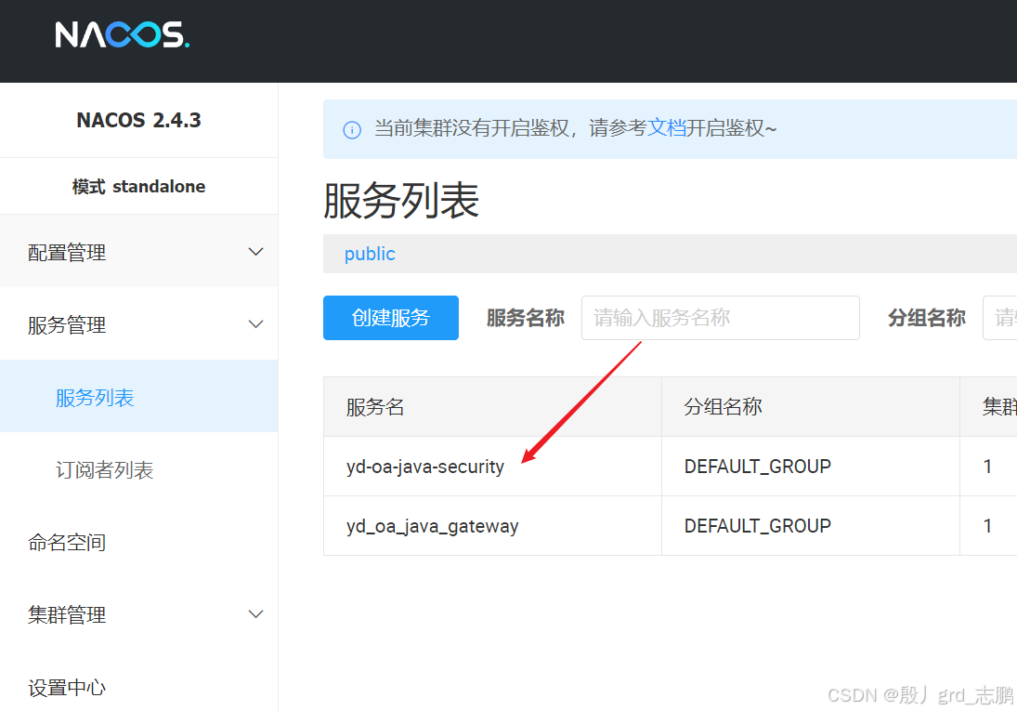1017x711 pixels.
Task: Click the 服务列表 page heading
Action: pos(401,200)
